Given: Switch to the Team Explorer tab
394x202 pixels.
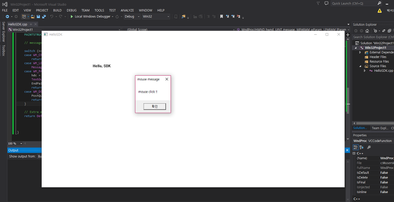Looking at the screenshot, I should pos(380,128).
